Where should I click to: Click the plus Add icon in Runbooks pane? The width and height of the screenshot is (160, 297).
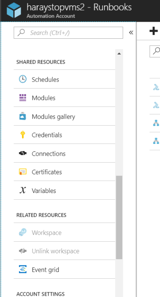pyautogui.click(x=154, y=31)
